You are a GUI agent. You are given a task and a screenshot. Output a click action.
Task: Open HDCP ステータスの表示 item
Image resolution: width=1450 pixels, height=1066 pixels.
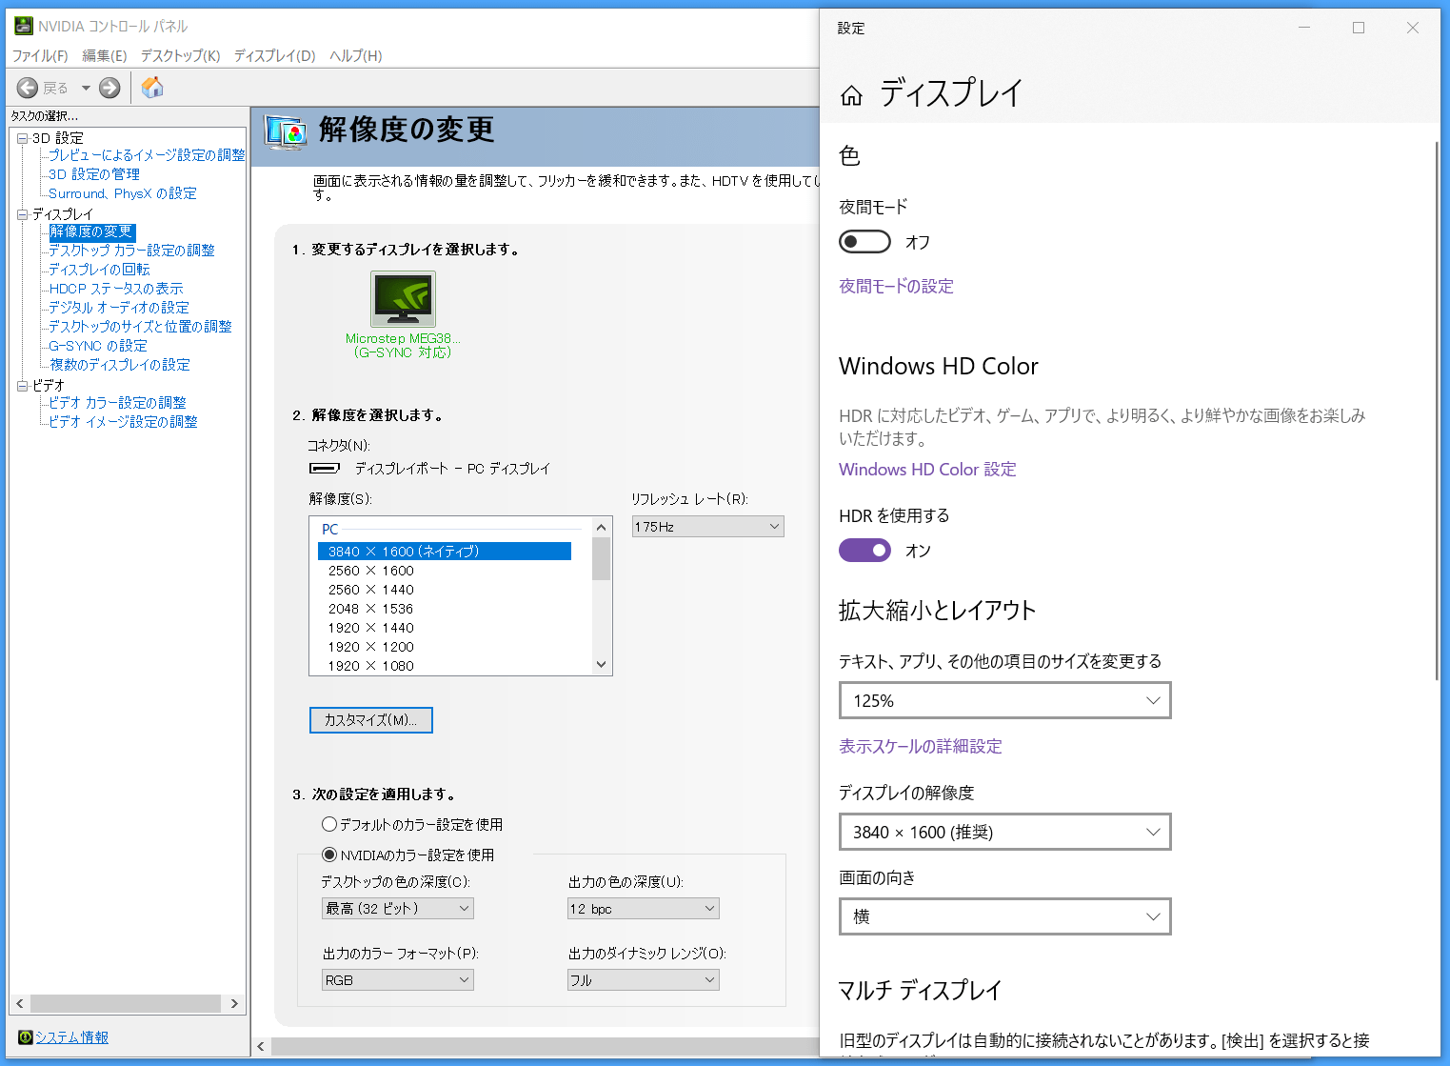click(x=116, y=289)
